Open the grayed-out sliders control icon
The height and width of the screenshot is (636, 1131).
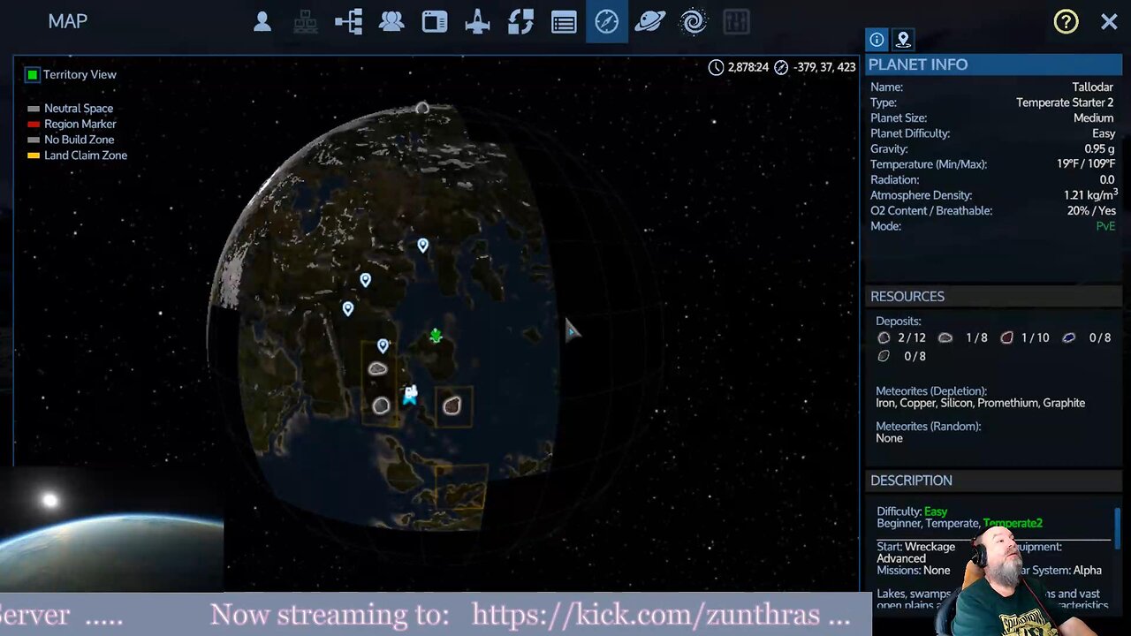point(736,22)
